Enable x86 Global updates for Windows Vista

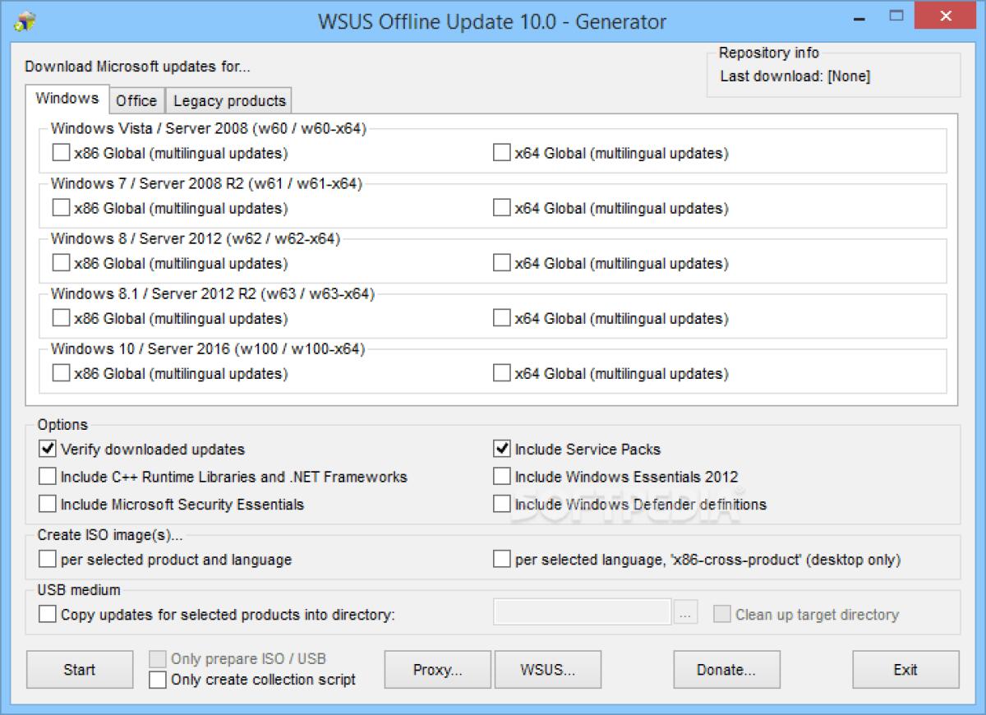click(60, 152)
